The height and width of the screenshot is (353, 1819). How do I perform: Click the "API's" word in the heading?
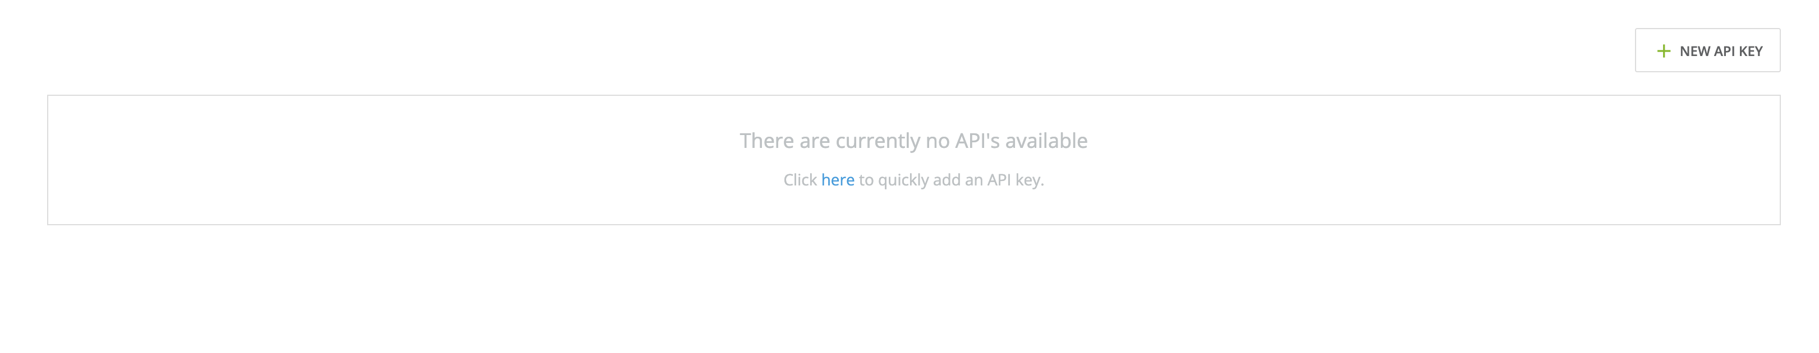click(977, 141)
